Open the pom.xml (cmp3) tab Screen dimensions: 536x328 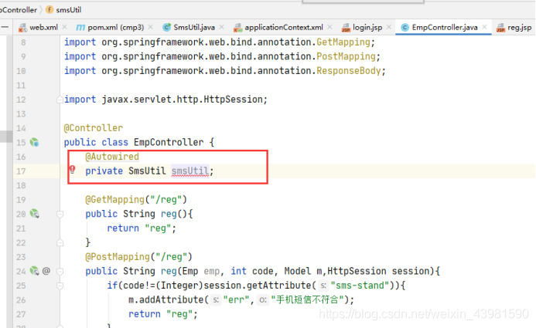[115, 27]
